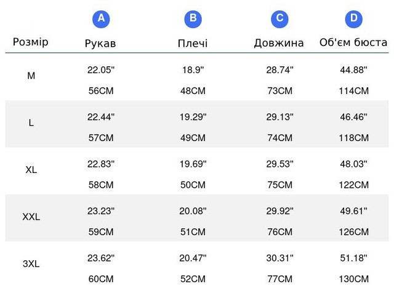Screen dimensions: 394x289
Task: Select the Довжина column header
Action: [279, 44]
